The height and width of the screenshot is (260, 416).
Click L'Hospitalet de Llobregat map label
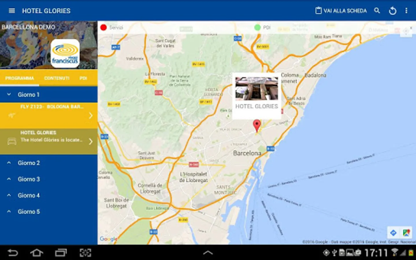[x=193, y=177]
